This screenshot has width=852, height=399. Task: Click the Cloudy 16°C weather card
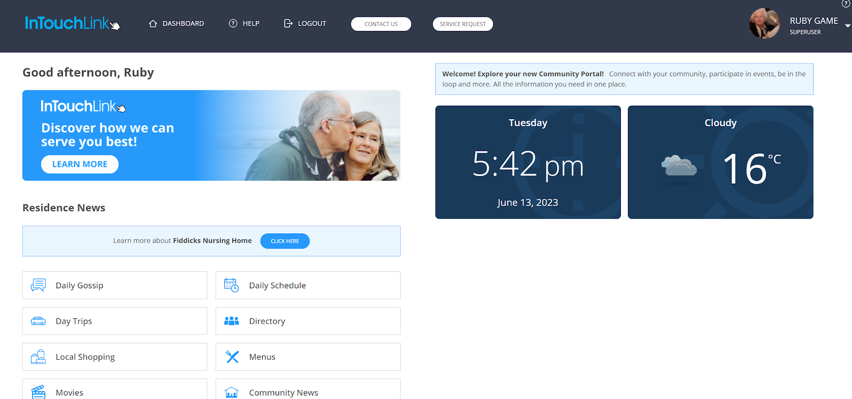pos(721,162)
